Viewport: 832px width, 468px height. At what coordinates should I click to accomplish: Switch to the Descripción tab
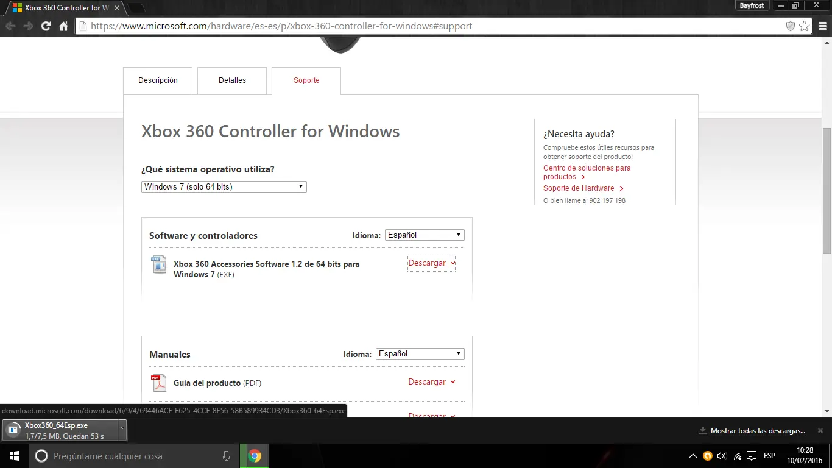pyautogui.click(x=158, y=80)
